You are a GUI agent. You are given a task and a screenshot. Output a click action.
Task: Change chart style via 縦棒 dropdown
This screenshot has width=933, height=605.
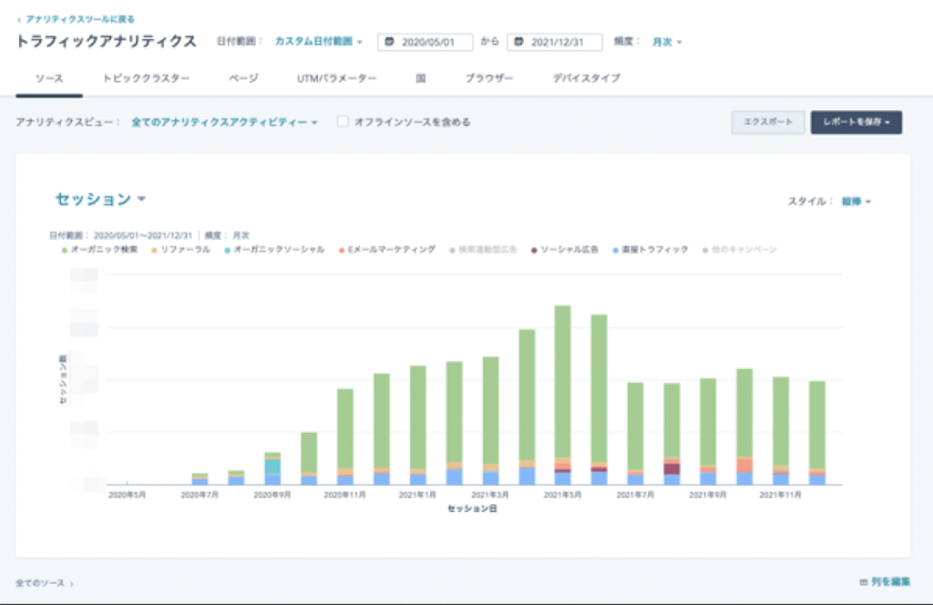[856, 201]
